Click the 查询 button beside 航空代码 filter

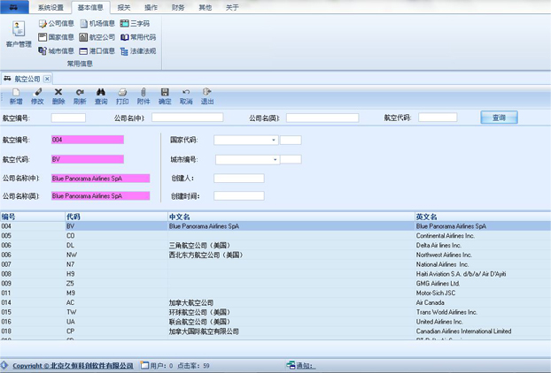tap(499, 118)
